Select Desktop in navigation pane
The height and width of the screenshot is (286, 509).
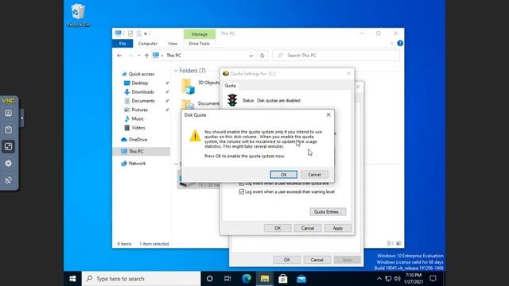140,83
